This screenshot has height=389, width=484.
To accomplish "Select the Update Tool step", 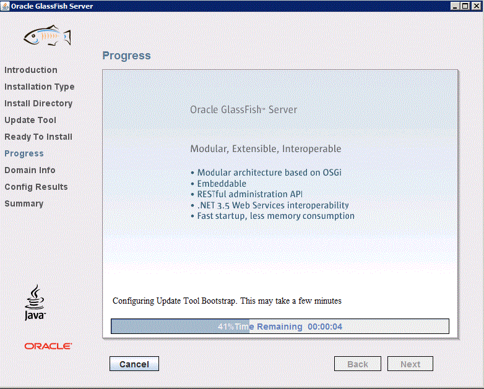I will tap(30, 120).
